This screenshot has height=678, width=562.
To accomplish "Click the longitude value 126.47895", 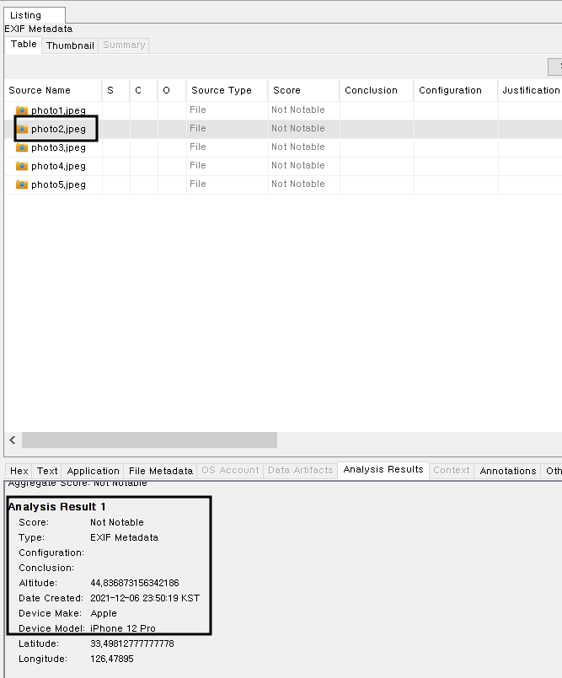I will click(x=111, y=659).
